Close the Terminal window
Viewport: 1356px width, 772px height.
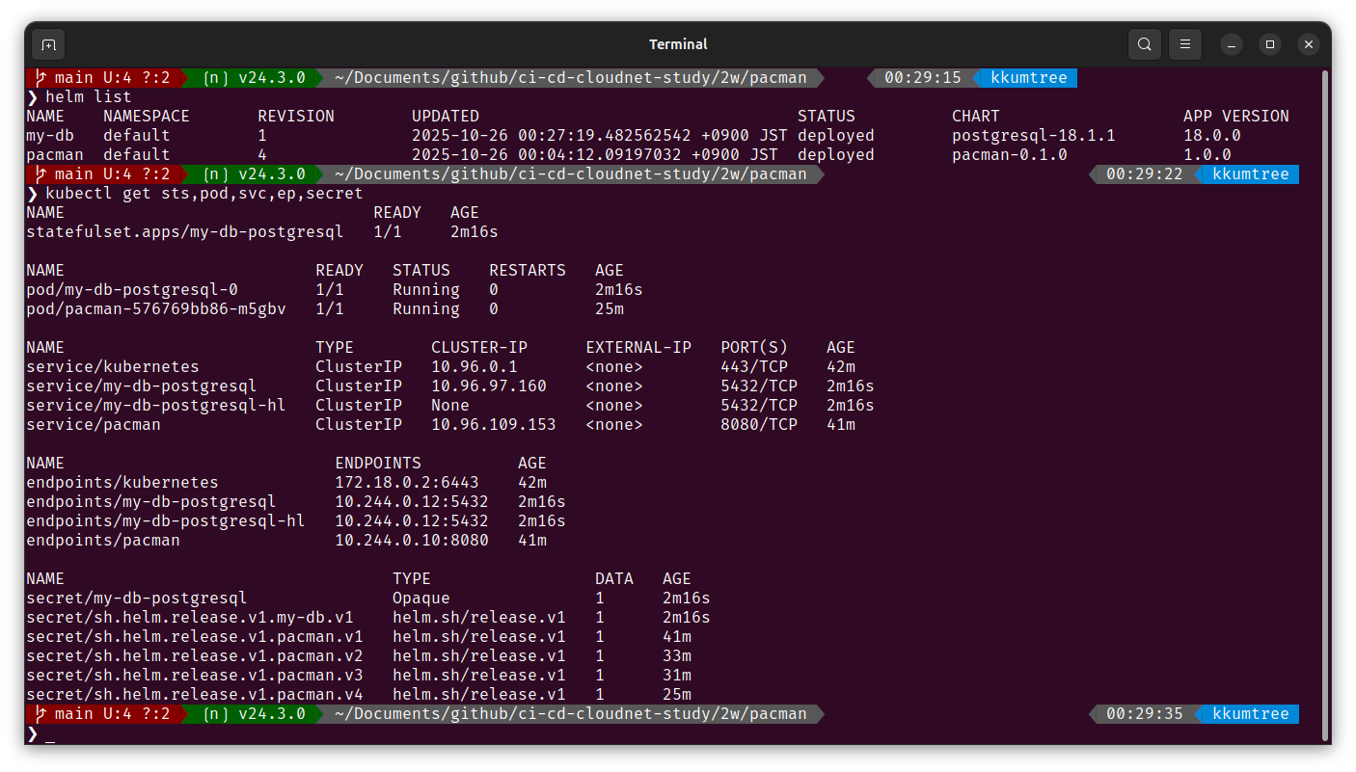(x=1309, y=44)
